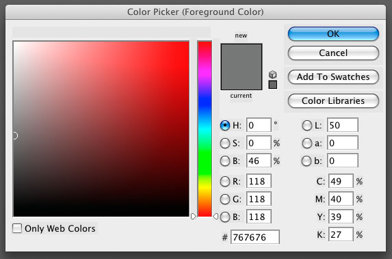The image size is (392, 259).
Task: Click the S saturation value field
Action: [x=259, y=143]
